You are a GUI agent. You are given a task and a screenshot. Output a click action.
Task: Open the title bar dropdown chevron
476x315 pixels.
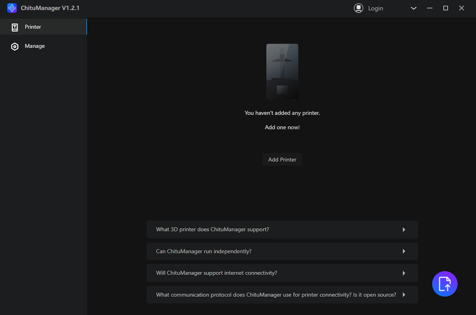click(413, 8)
